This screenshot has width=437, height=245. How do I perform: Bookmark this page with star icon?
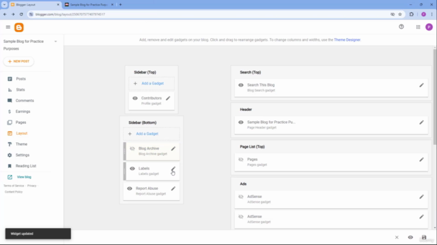pyautogui.click(x=400, y=14)
